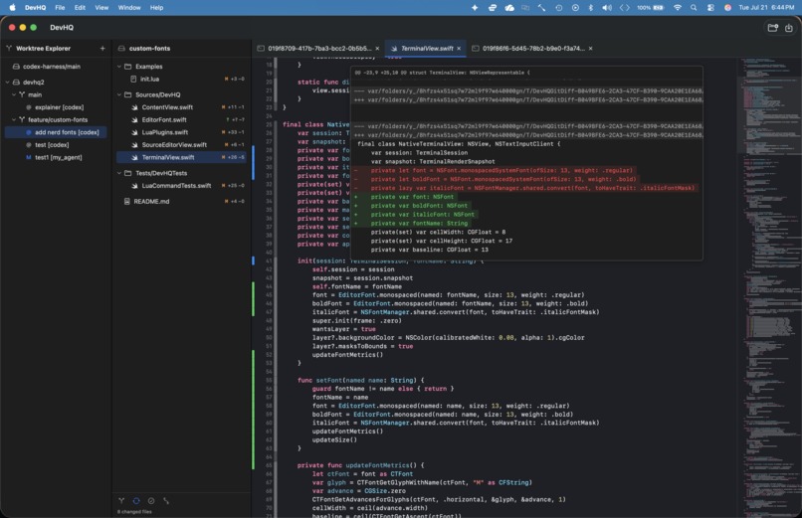The width and height of the screenshot is (802, 518).
Task: Click the Swift icon beside EditorFont.swift
Action: (134, 119)
